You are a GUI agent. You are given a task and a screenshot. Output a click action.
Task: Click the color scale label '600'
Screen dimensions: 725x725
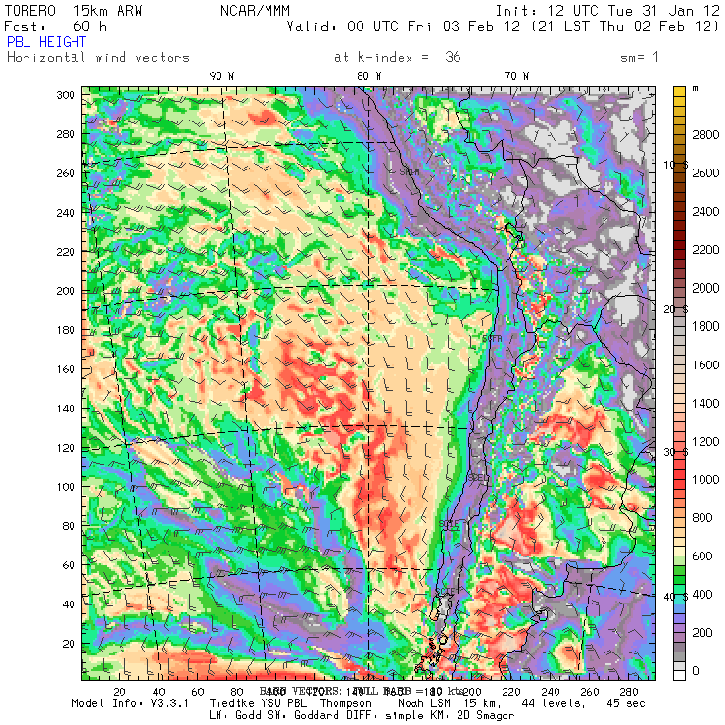(702, 556)
